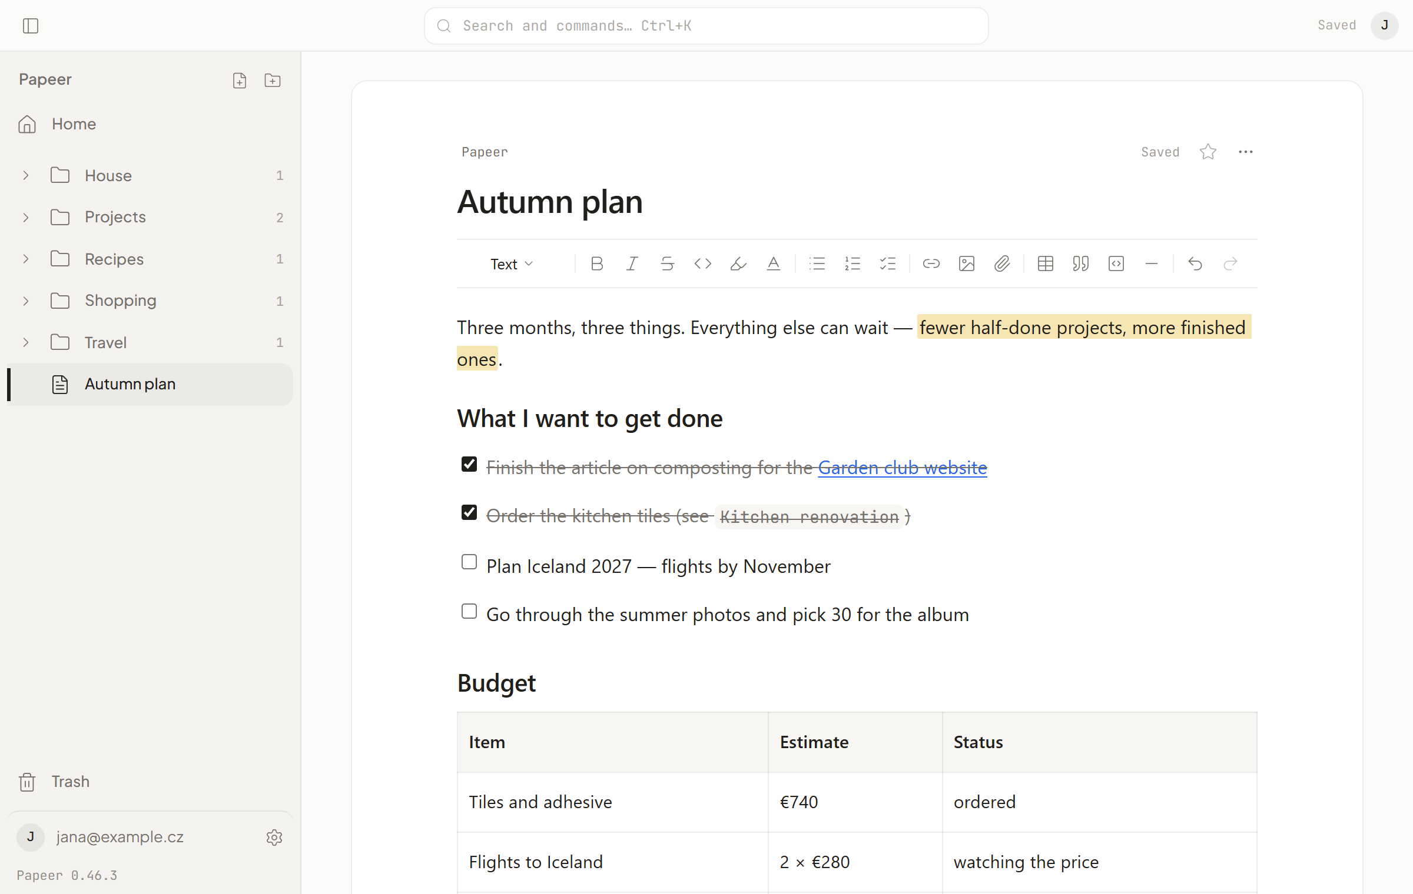Redo the last change

coord(1230,263)
